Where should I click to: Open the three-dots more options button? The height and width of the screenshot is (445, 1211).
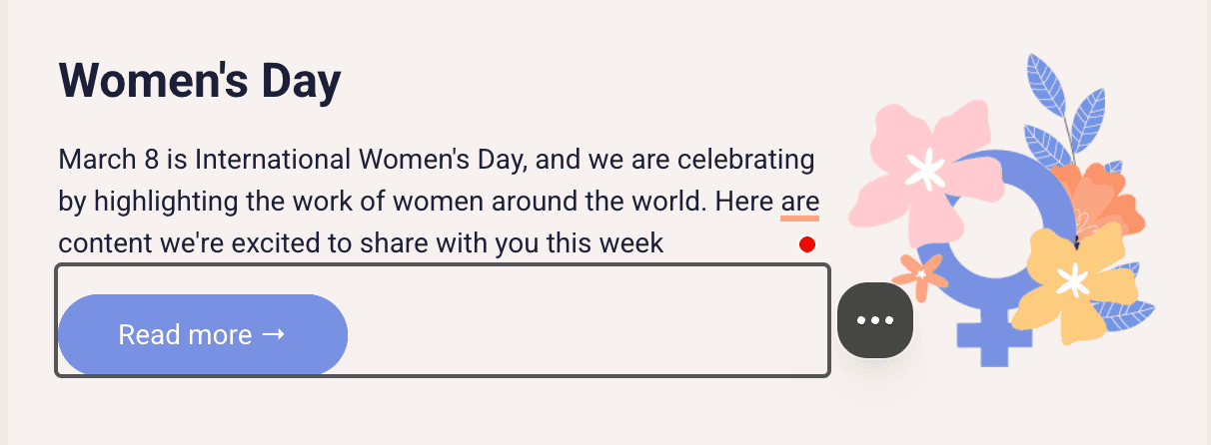[x=875, y=319]
